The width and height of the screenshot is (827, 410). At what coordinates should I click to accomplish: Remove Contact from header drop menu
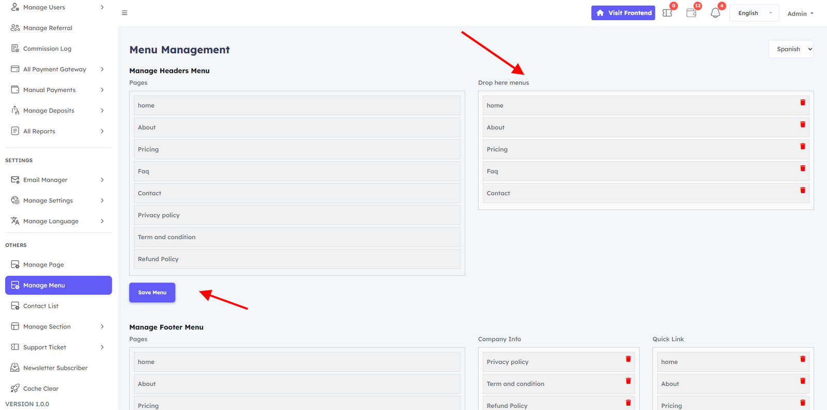click(803, 191)
